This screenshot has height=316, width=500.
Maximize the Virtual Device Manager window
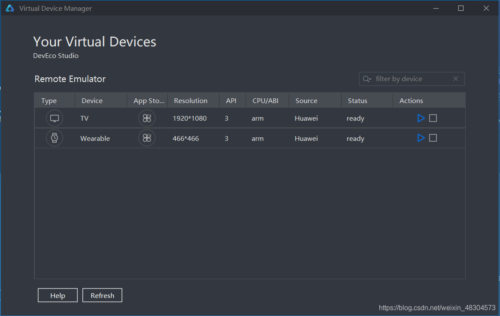point(461,8)
